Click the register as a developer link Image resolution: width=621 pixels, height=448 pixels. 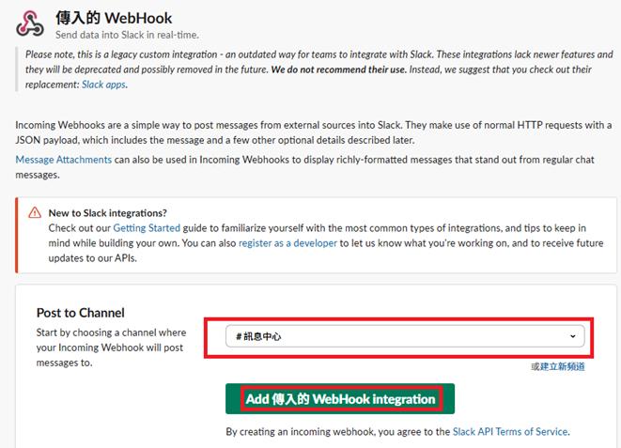292,243
